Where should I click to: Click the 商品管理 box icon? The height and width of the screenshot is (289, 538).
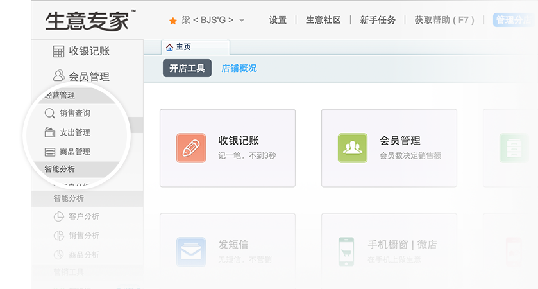coord(49,152)
